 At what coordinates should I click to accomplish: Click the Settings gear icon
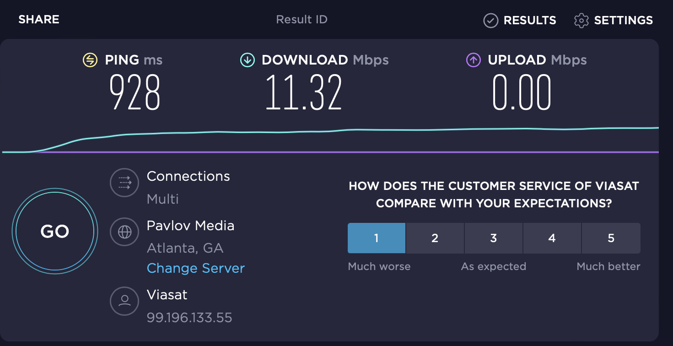[581, 21]
